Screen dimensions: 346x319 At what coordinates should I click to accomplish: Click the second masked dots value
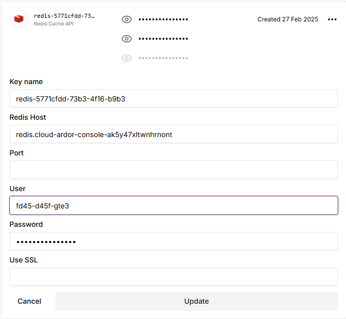[x=163, y=39]
